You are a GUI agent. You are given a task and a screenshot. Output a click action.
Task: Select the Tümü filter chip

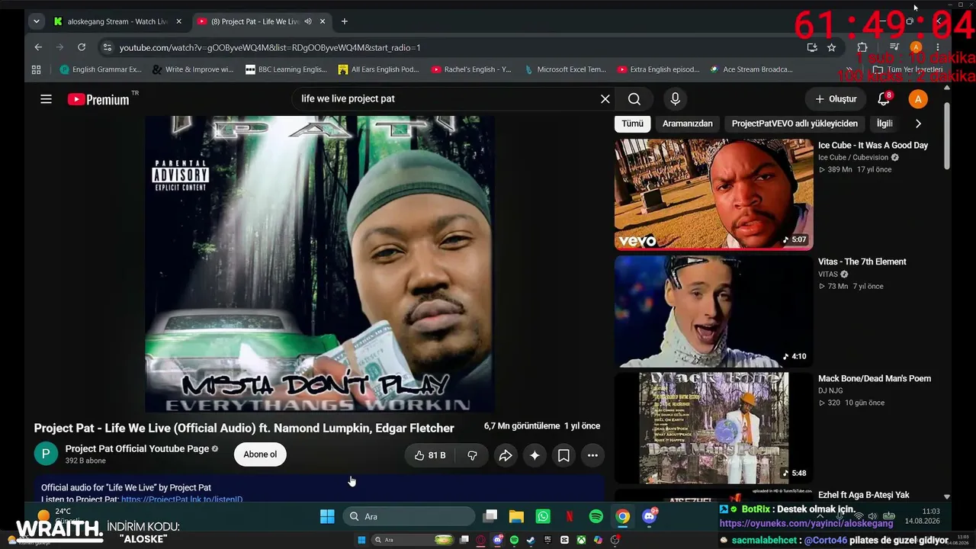click(632, 124)
